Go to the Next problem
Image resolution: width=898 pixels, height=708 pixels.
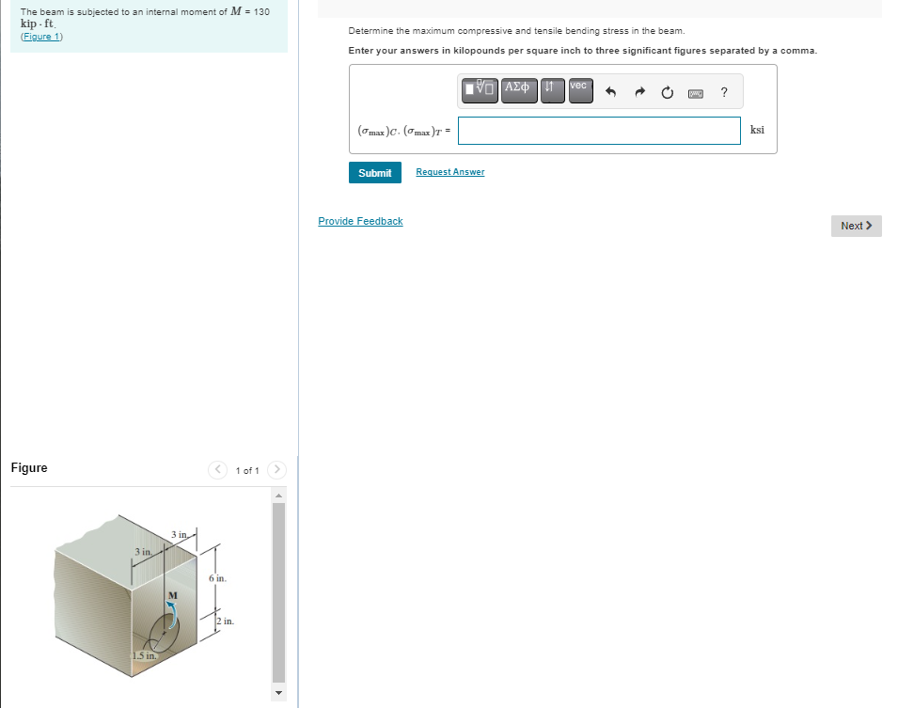857,226
